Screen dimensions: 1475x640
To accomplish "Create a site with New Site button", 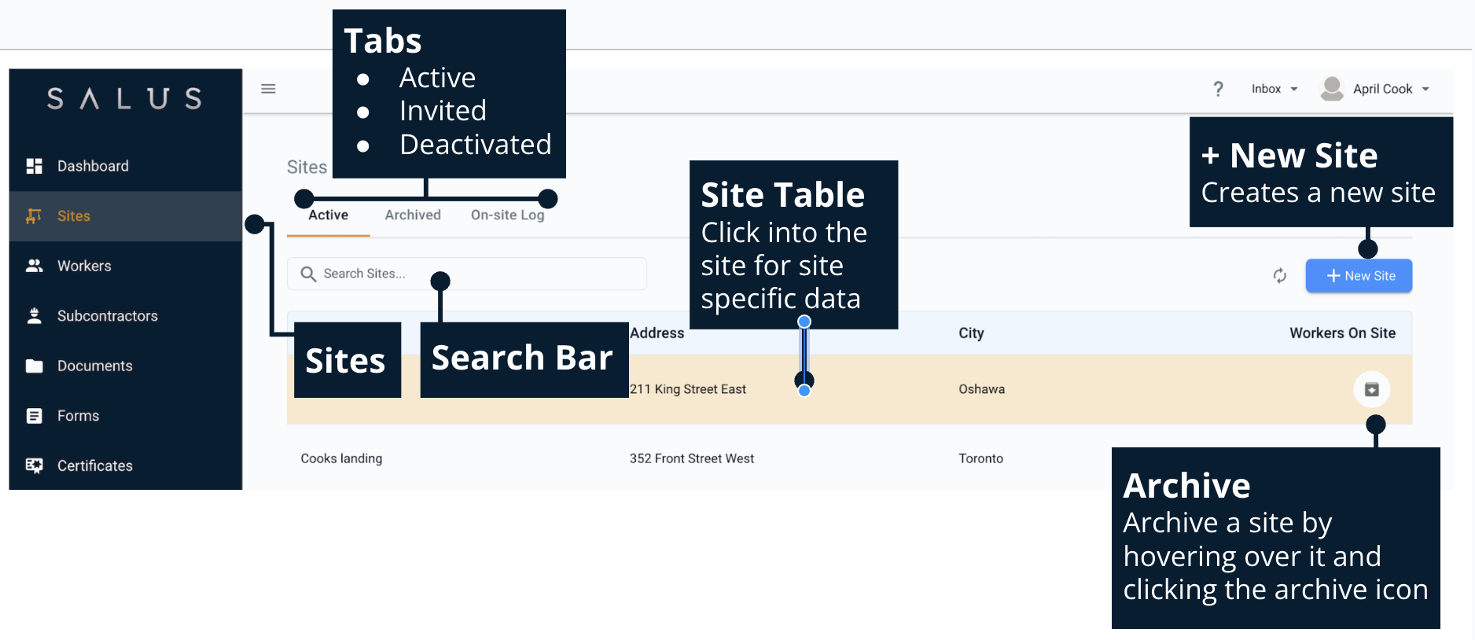I will [1359, 276].
